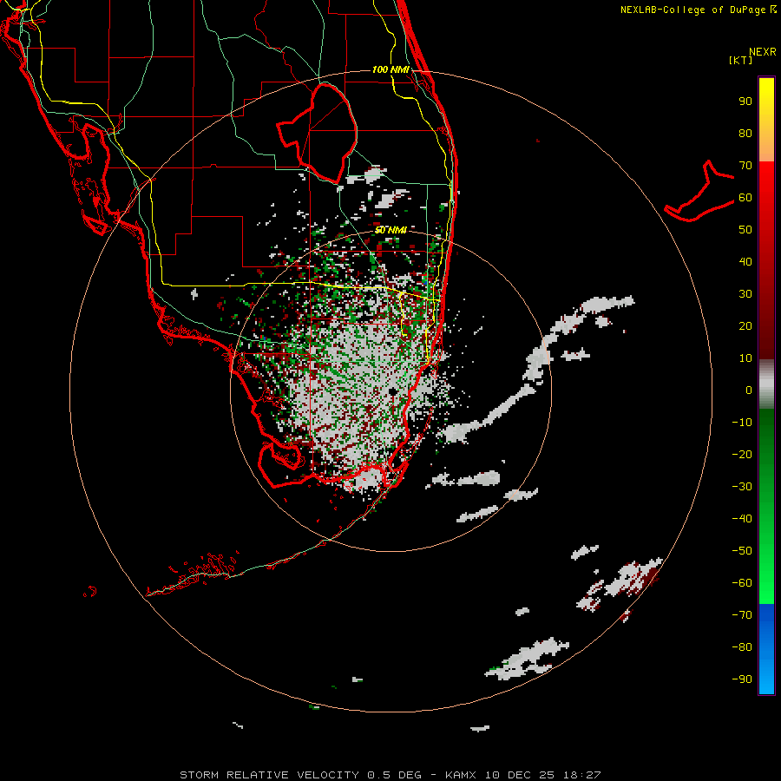Screen dimensions: 781x781
Task: Click the KAMX station identifier in the caption
Action: pyautogui.click(x=461, y=775)
